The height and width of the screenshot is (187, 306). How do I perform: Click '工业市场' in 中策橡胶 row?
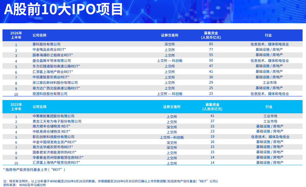pos(270,116)
